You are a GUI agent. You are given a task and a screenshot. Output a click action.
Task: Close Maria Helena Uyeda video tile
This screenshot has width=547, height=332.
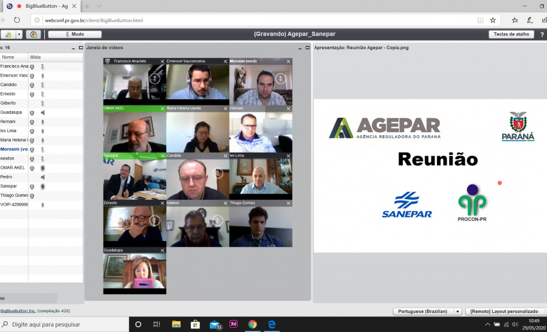tap(225, 108)
